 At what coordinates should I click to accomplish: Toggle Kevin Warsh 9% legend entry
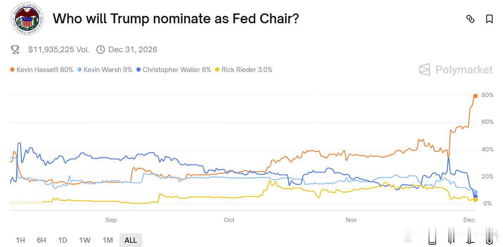click(x=104, y=70)
